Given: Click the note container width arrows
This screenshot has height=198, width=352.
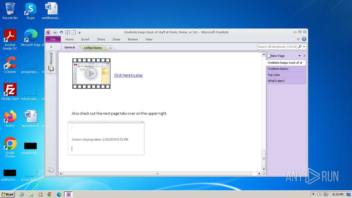Looking at the screenshot, I should pos(142,122).
